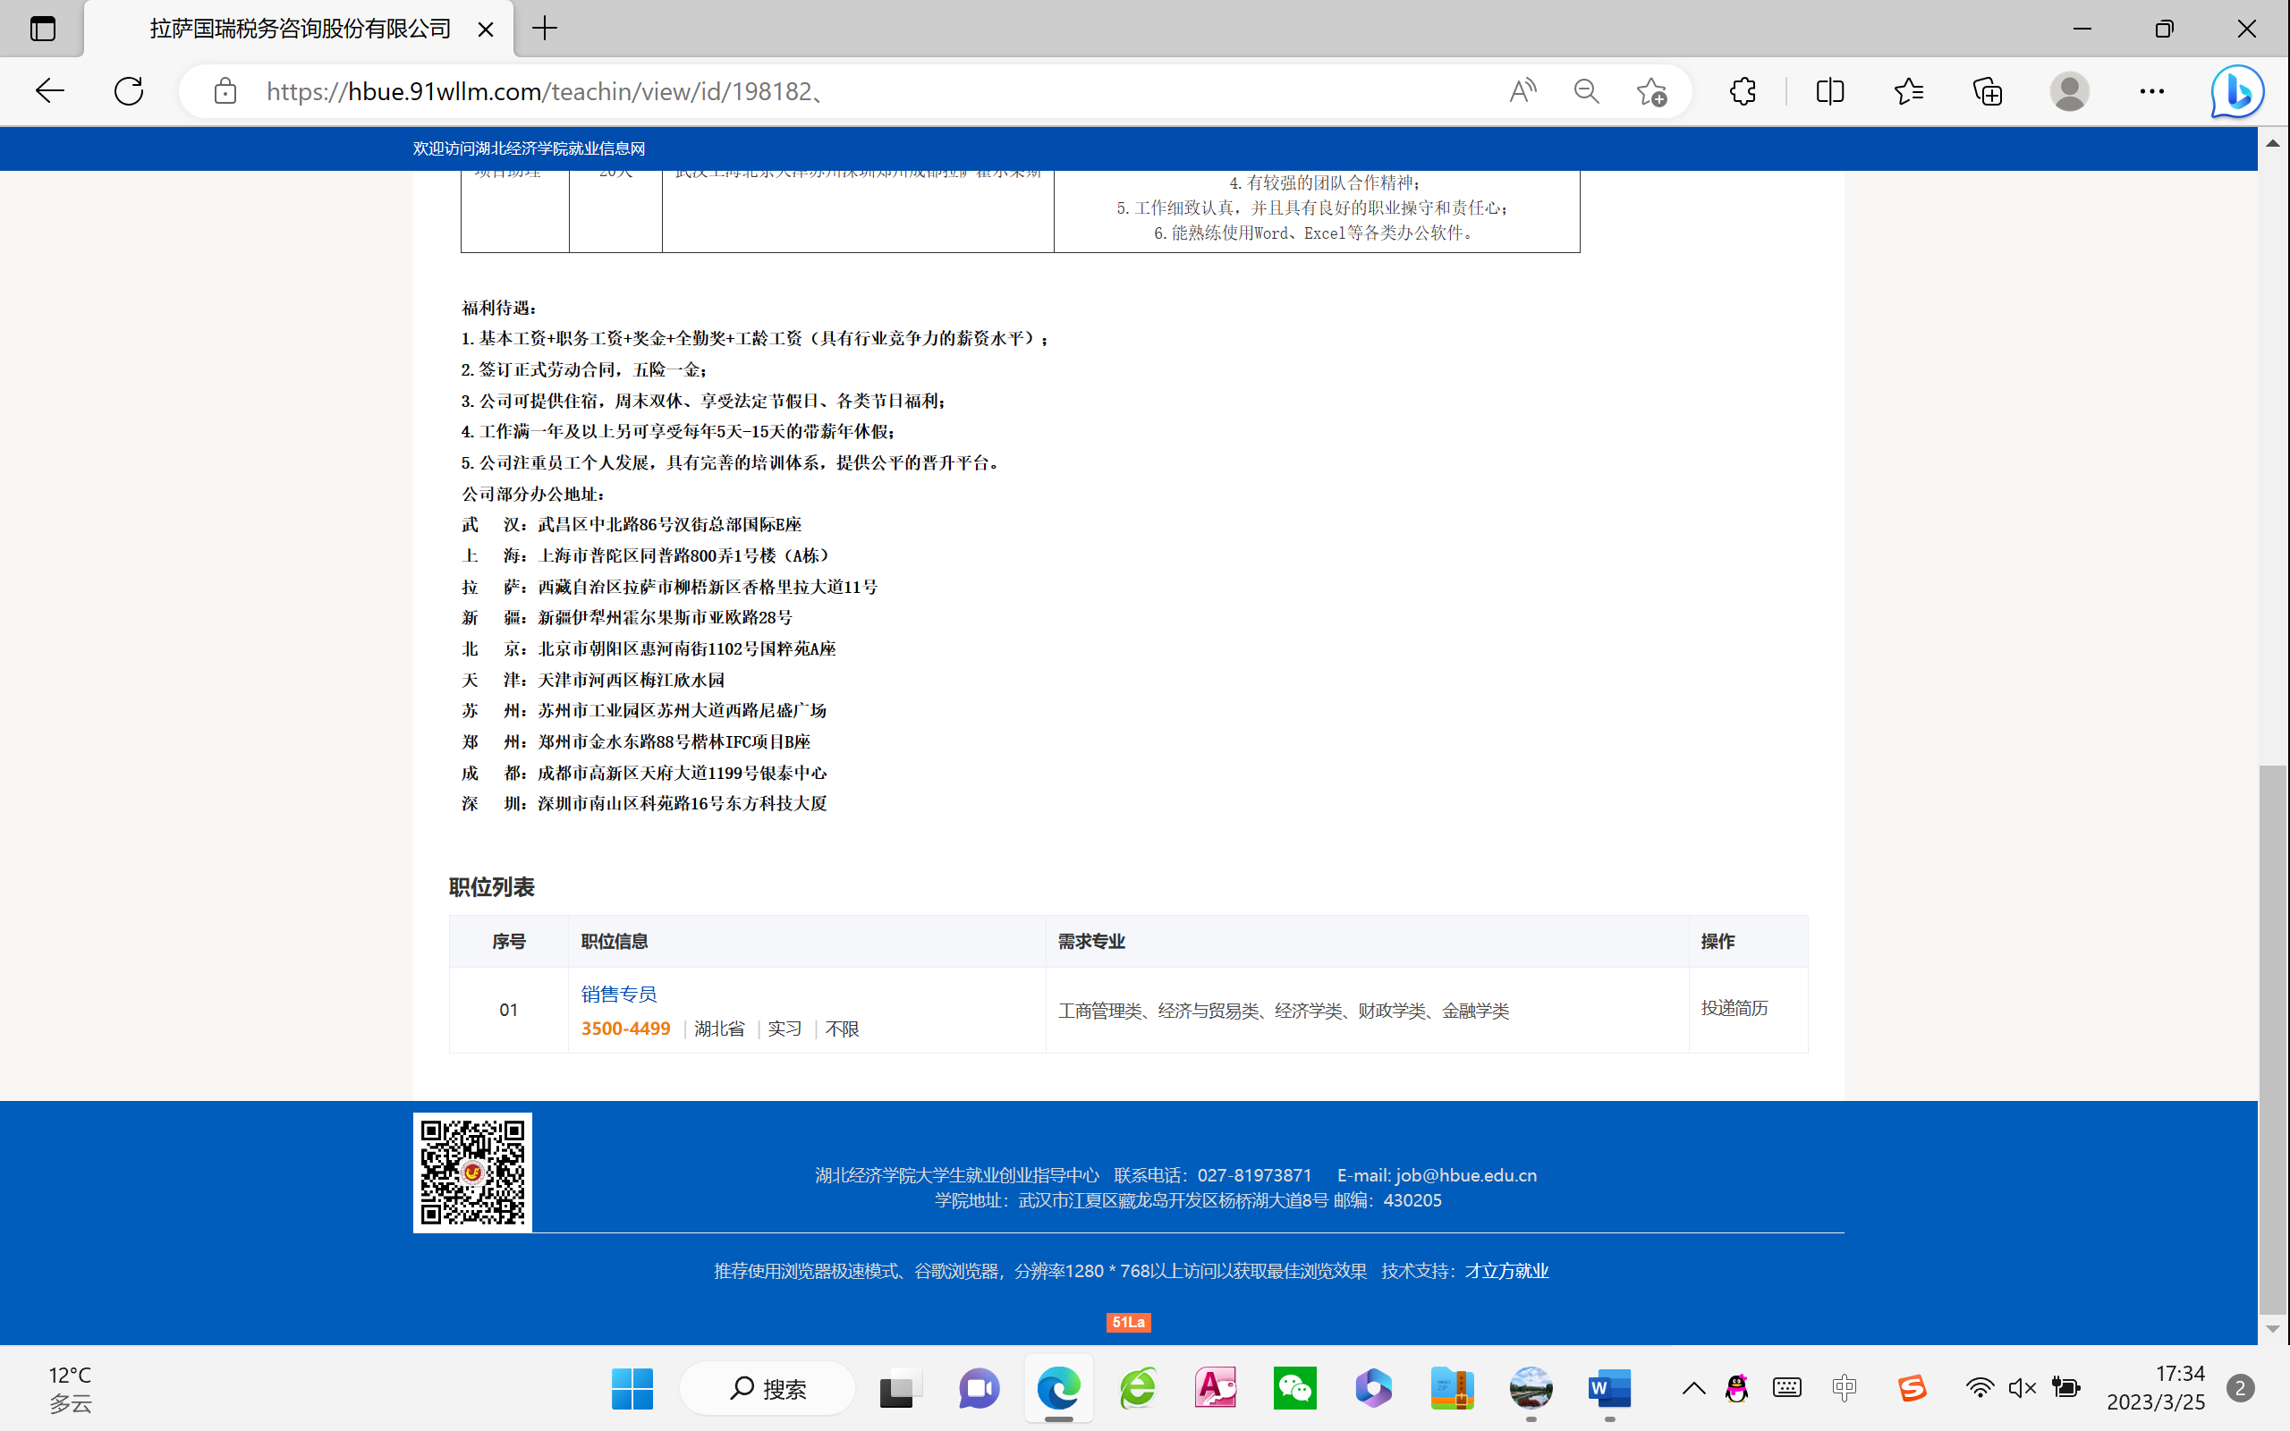2290x1431 pixels.
Task: Open the Bing sidebar button
Action: click(2237, 91)
